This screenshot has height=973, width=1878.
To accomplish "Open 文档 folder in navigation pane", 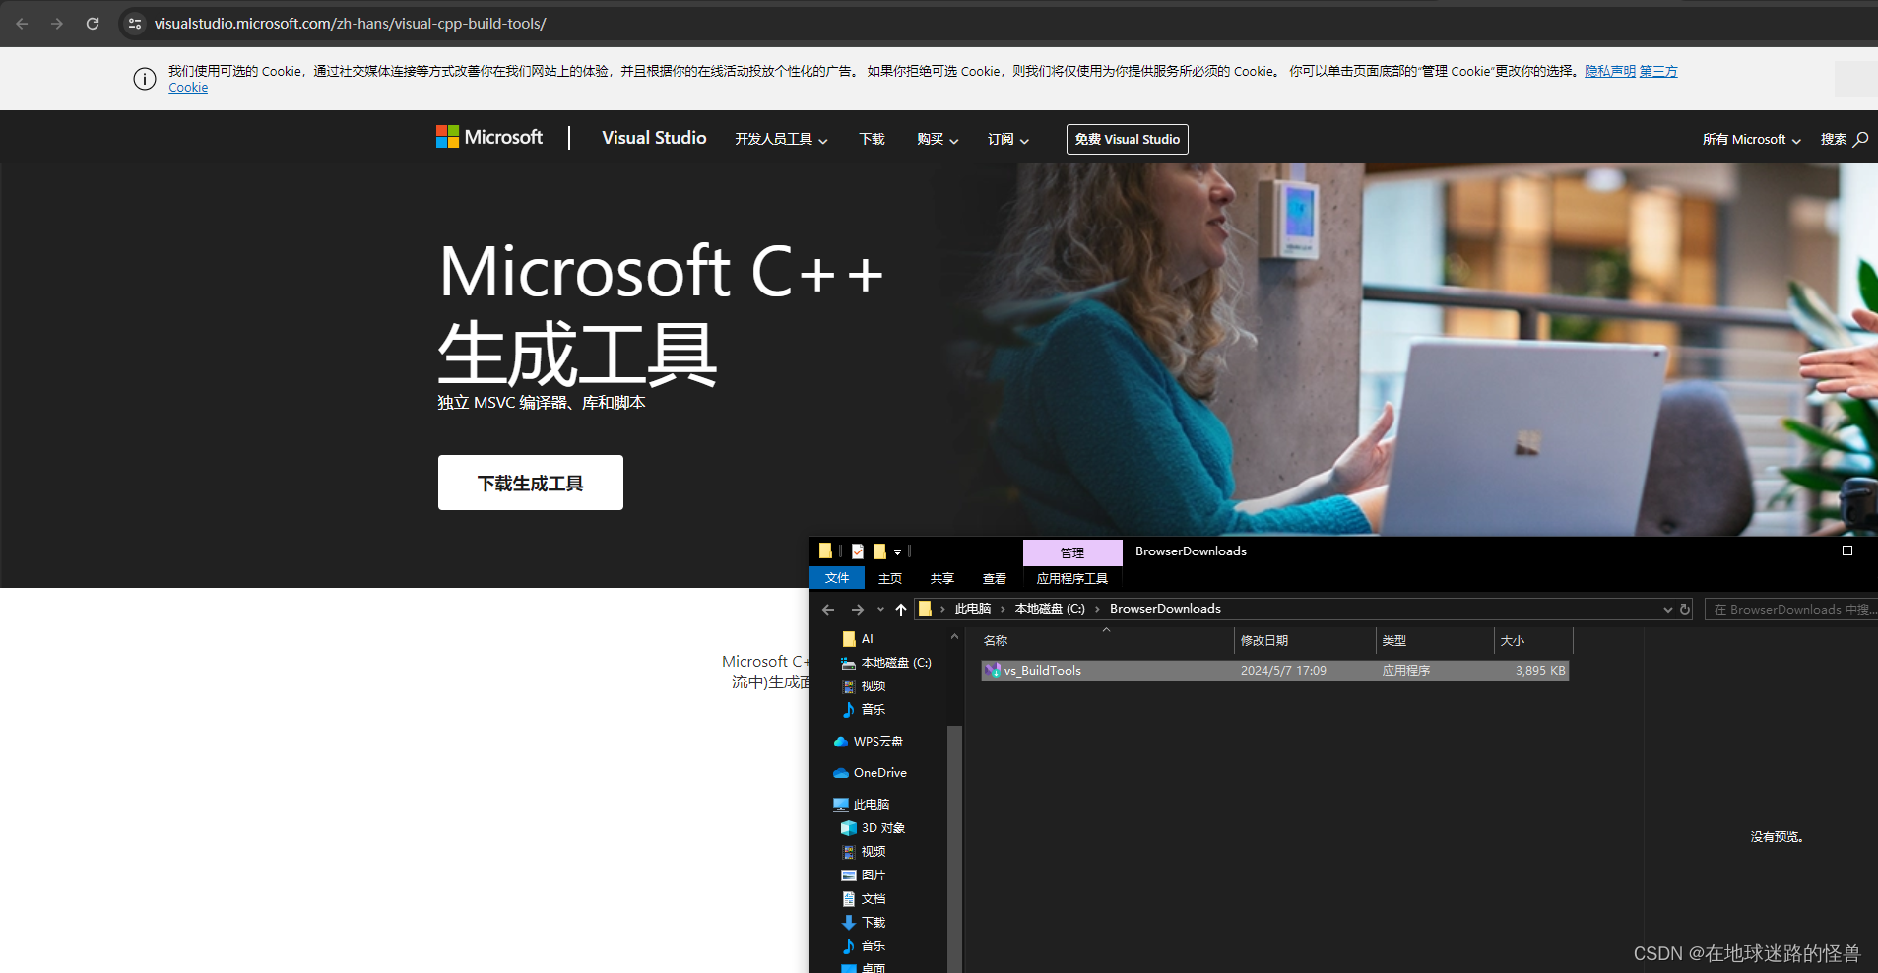I will coord(864,899).
